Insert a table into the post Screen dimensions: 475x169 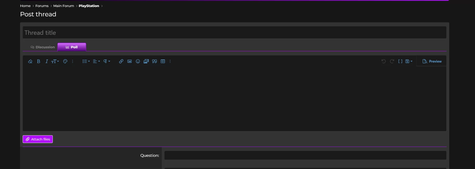tap(163, 61)
